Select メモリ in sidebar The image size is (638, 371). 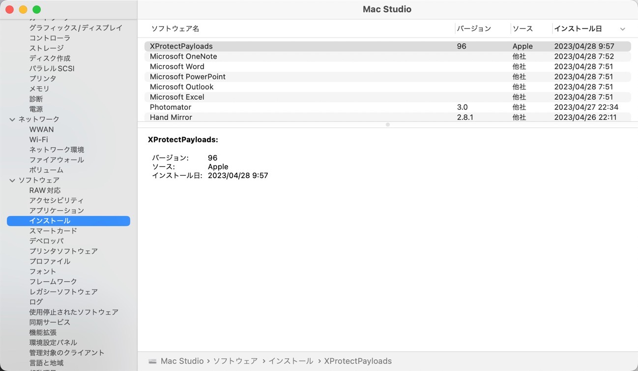tap(39, 89)
